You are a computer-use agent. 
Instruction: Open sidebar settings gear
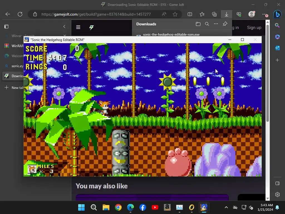[277, 194]
